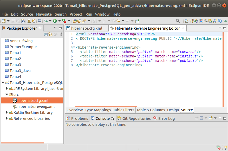
Task: Open the Window menu
Action: (x=102, y=14)
